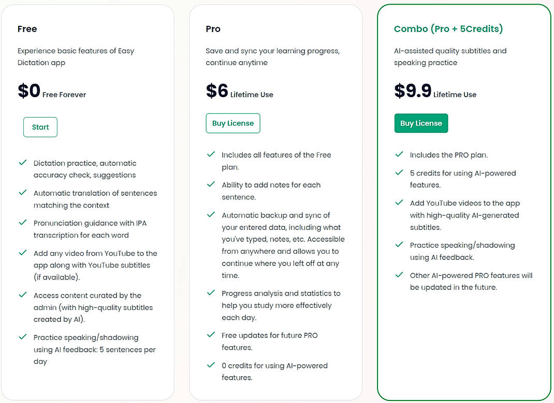Click the checkmark next to 'Includes all features of the Free plan'
554x403 pixels.
point(211,154)
